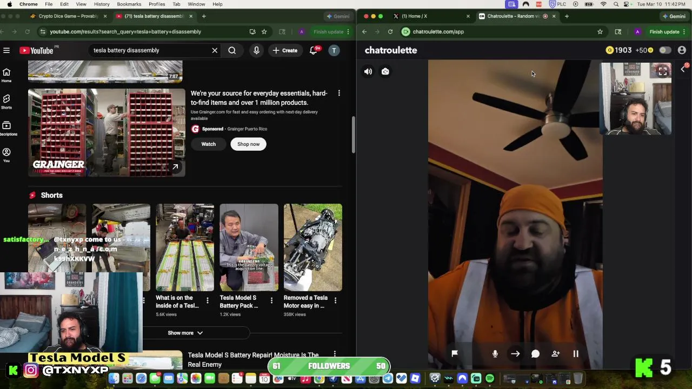The width and height of the screenshot is (692, 389).
Task: Toggle the chatroulette theme switch
Action: 665,50
